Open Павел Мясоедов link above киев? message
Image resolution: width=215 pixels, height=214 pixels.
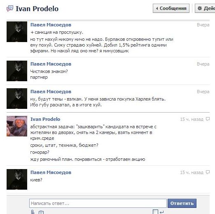51,172
